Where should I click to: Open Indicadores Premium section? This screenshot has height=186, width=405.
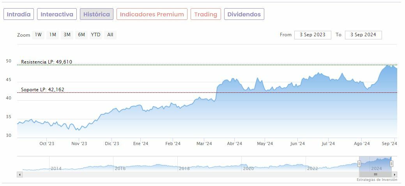tap(152, 14)
